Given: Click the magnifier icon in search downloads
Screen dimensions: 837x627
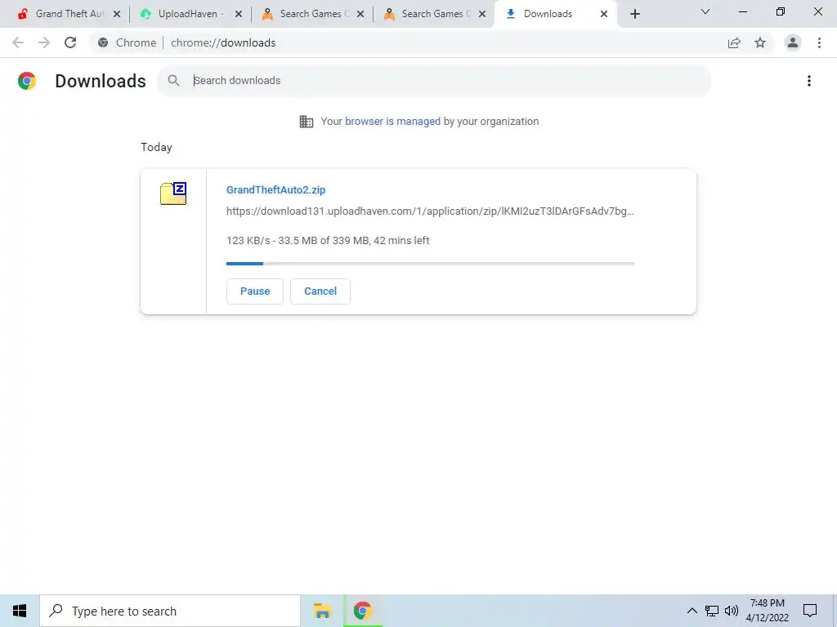Looking at the screenshot, I should click(173, 81).
